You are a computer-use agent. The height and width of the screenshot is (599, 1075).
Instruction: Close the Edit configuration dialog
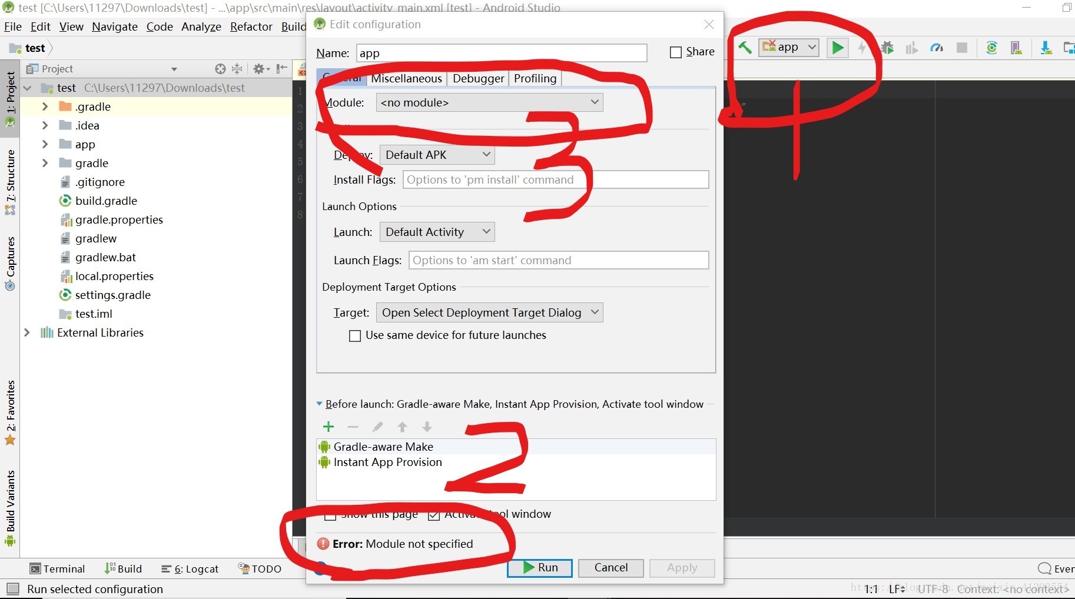pos(709,24)
